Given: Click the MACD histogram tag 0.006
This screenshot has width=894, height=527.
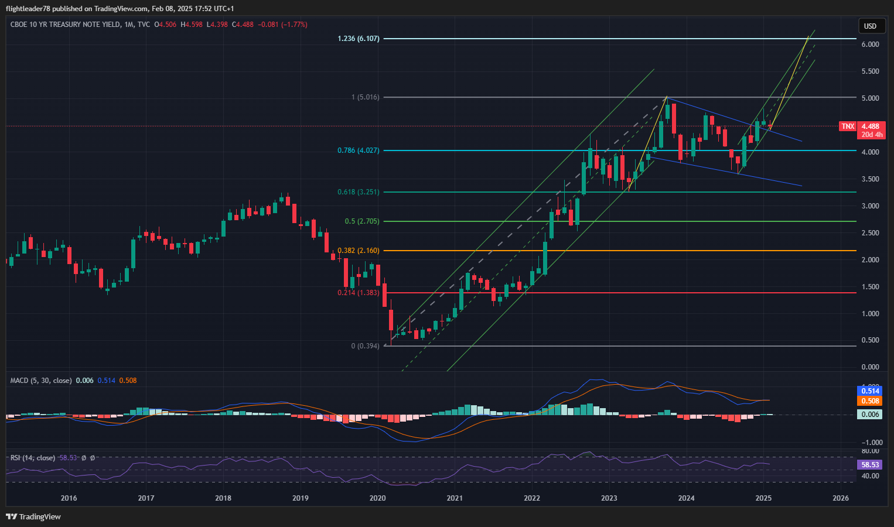Looking at the screenshot, I should [x=871, y=415].
